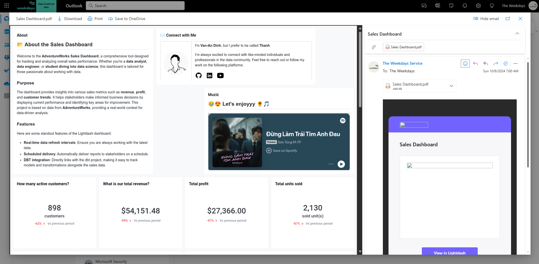Click the 2,130 units sold value

click(x=313, y=208)
